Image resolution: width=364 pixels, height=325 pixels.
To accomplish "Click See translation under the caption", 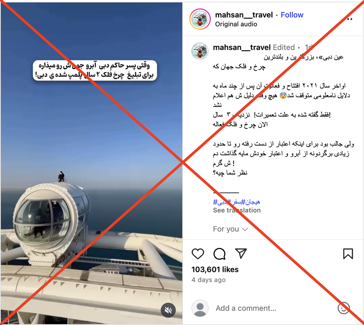I will coord(237,210).
